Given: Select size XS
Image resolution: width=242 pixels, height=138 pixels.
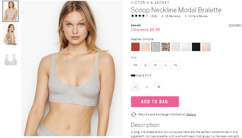Looking at the screenshot, I should click(135, 65).
